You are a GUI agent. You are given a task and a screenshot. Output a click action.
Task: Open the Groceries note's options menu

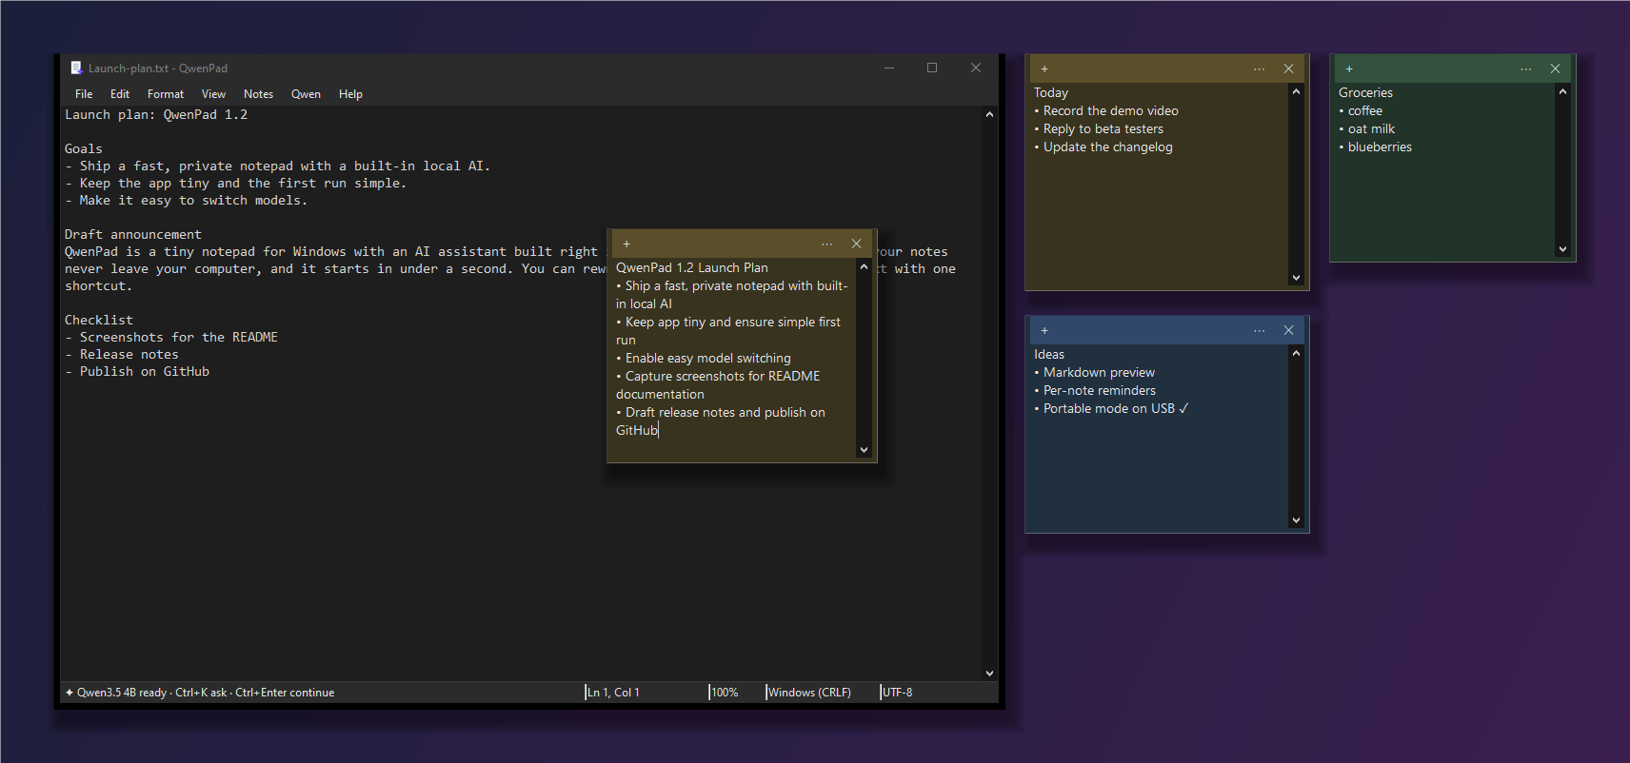(1525, 68)
